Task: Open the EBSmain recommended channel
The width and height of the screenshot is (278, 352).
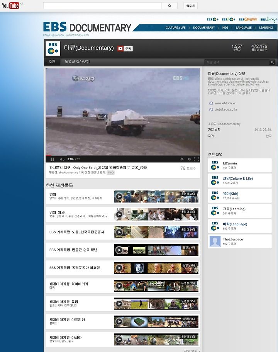Action: [x=240, y=165]
